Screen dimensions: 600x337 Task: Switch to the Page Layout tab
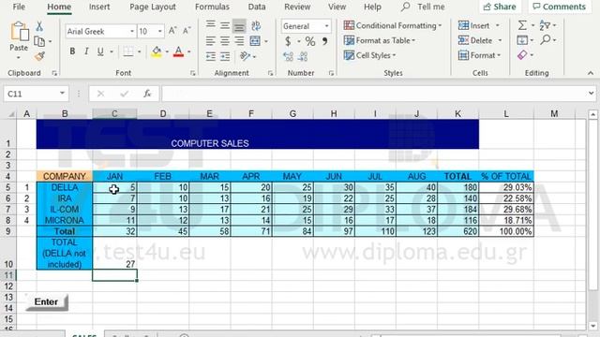coord(152,7)
